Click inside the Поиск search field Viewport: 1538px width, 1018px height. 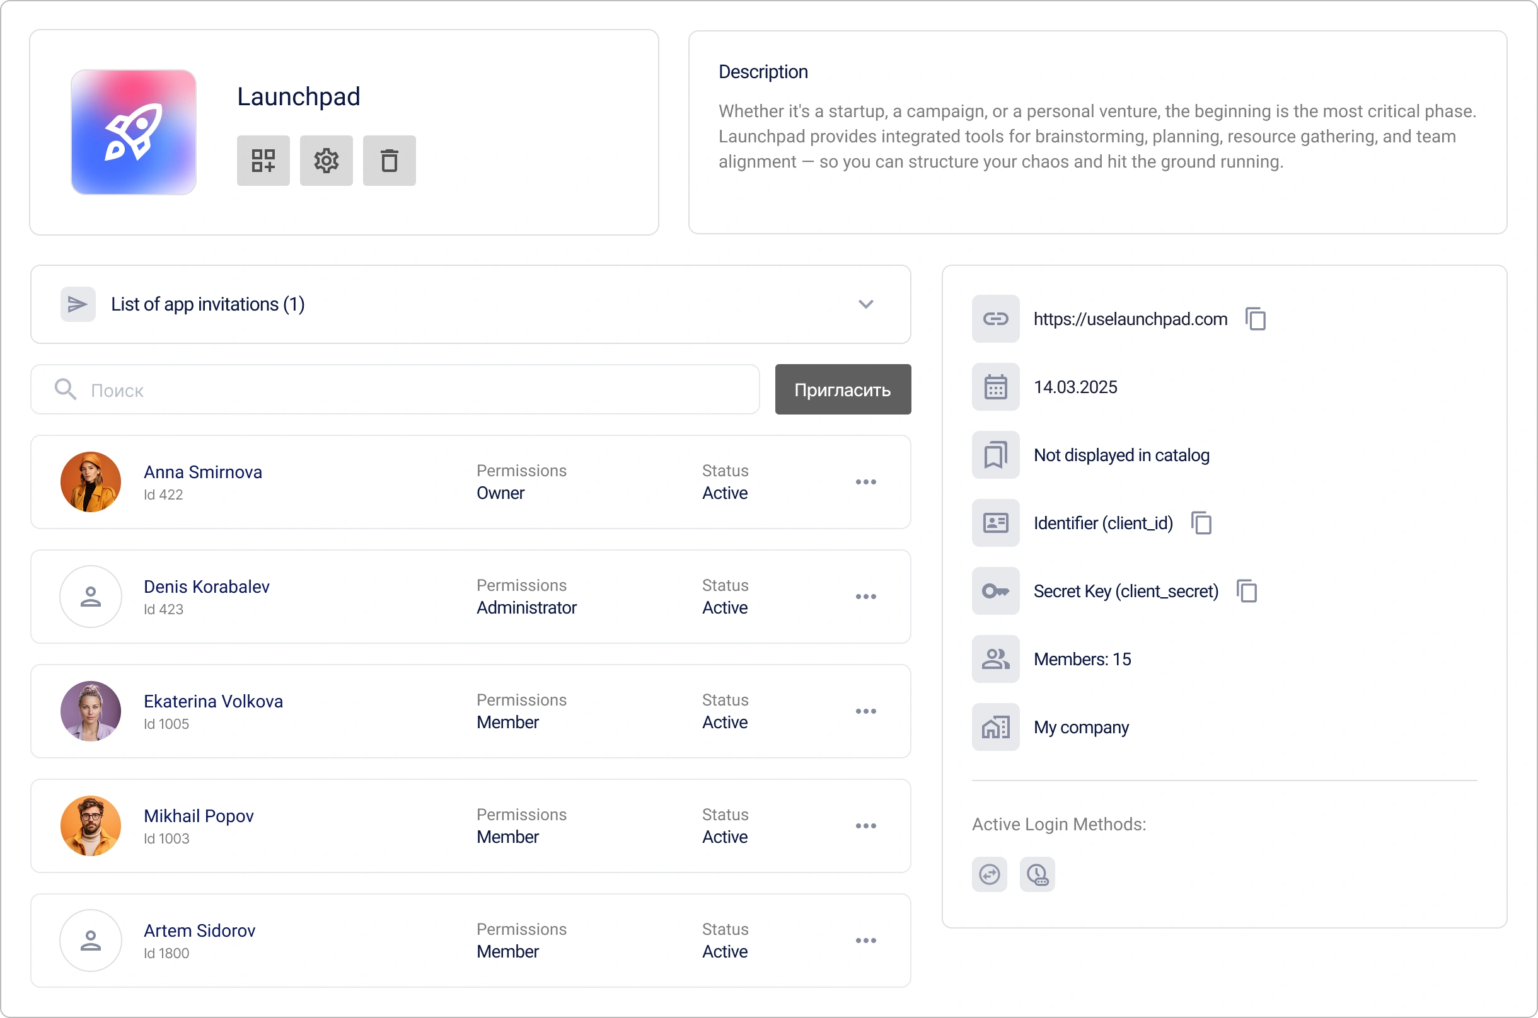[x=260, y=389]
